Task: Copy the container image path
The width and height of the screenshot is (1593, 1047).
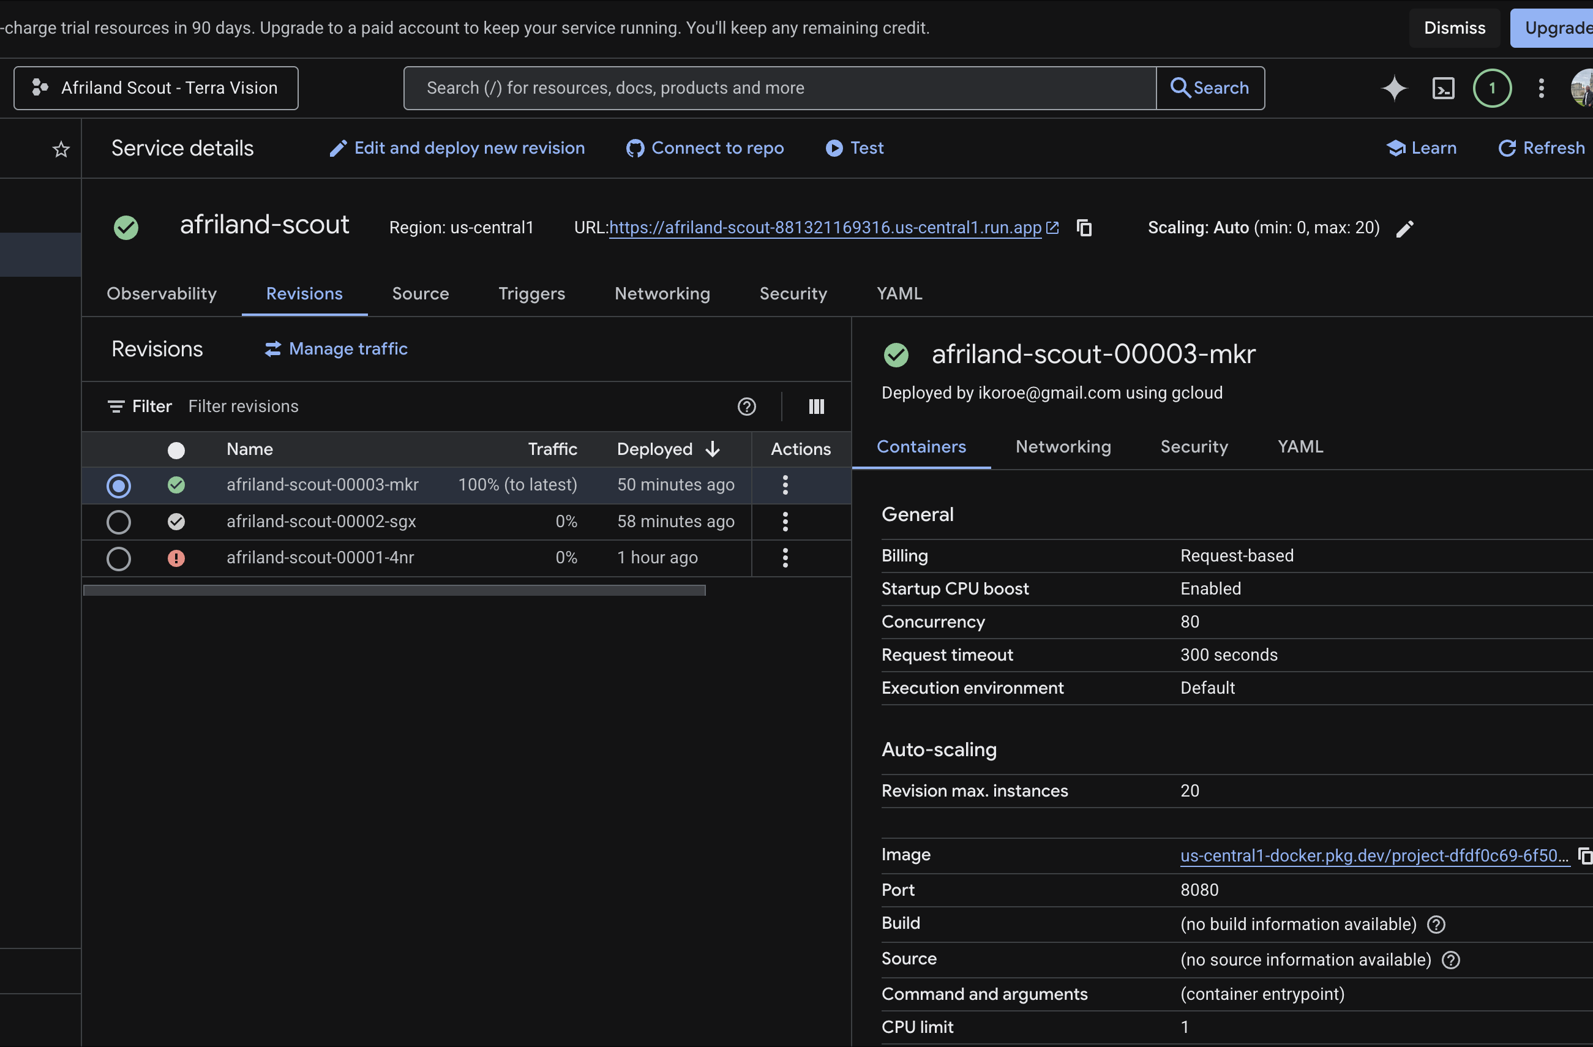Action: coord(1585,855)
